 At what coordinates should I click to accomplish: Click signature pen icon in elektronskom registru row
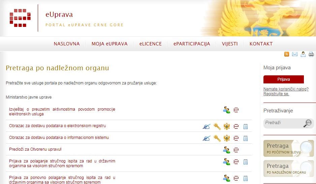click(207, 126)
